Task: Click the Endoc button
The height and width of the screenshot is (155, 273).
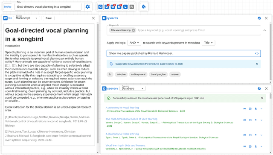Action: 8,7
